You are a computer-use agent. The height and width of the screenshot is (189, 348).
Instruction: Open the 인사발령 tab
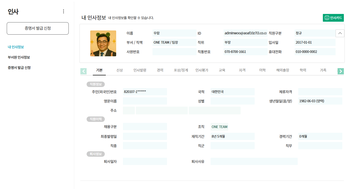click(140, 70)
